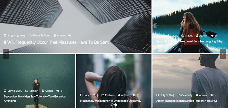Open the Celebrity category link
The image size is (228, 108).
[187, 95]
